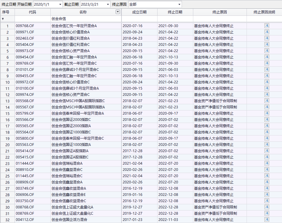The height and width of the screenshot is (223, 282).
Task: Open the 截止日期 date dropdown
Action: coord(108,4)
